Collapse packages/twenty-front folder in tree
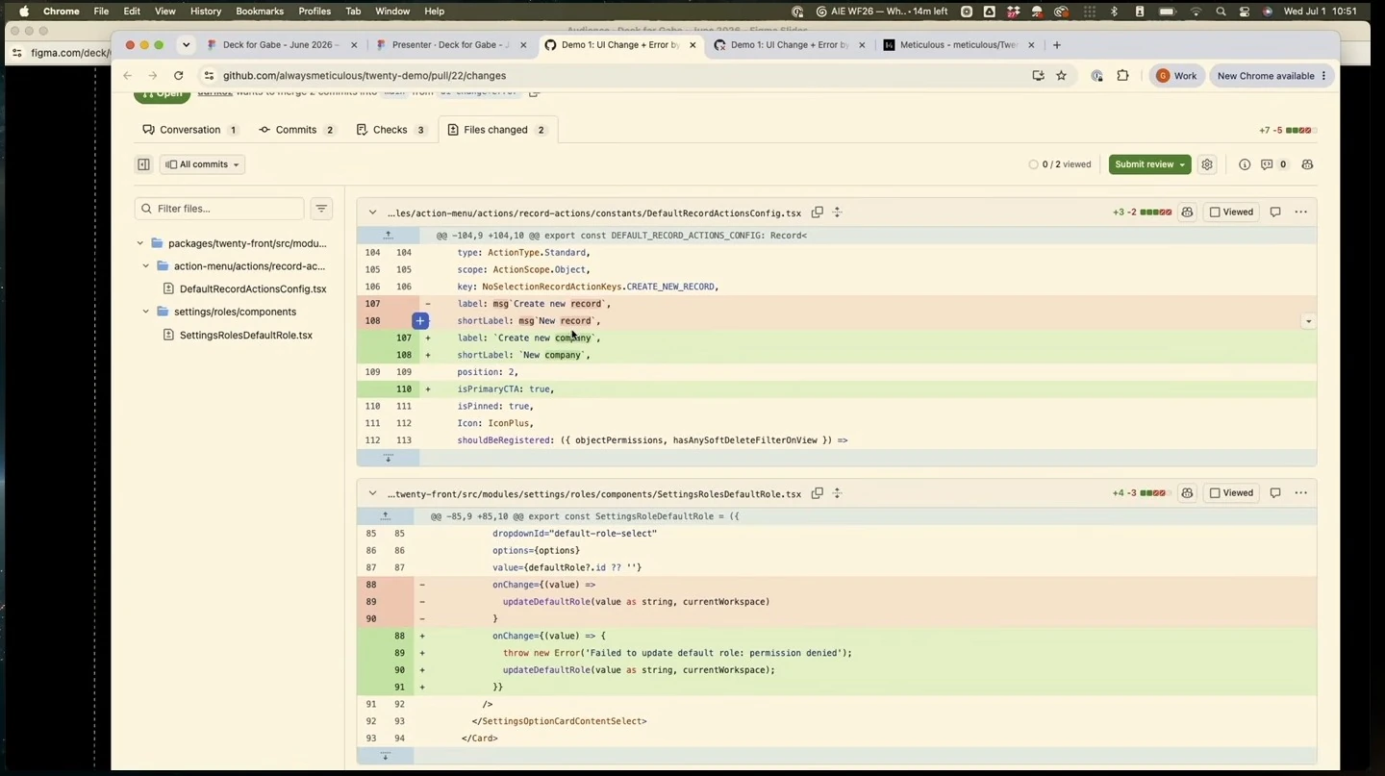Viewport: 1385px width, 776px height. tap(139, 243)
